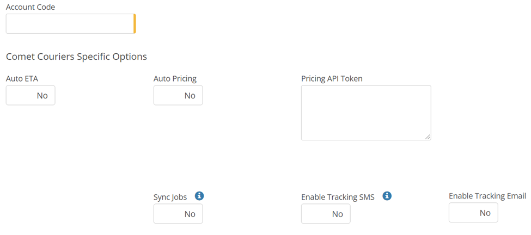
Task: Click the Enable Tracking SMS label text
Action: [338, 197]
